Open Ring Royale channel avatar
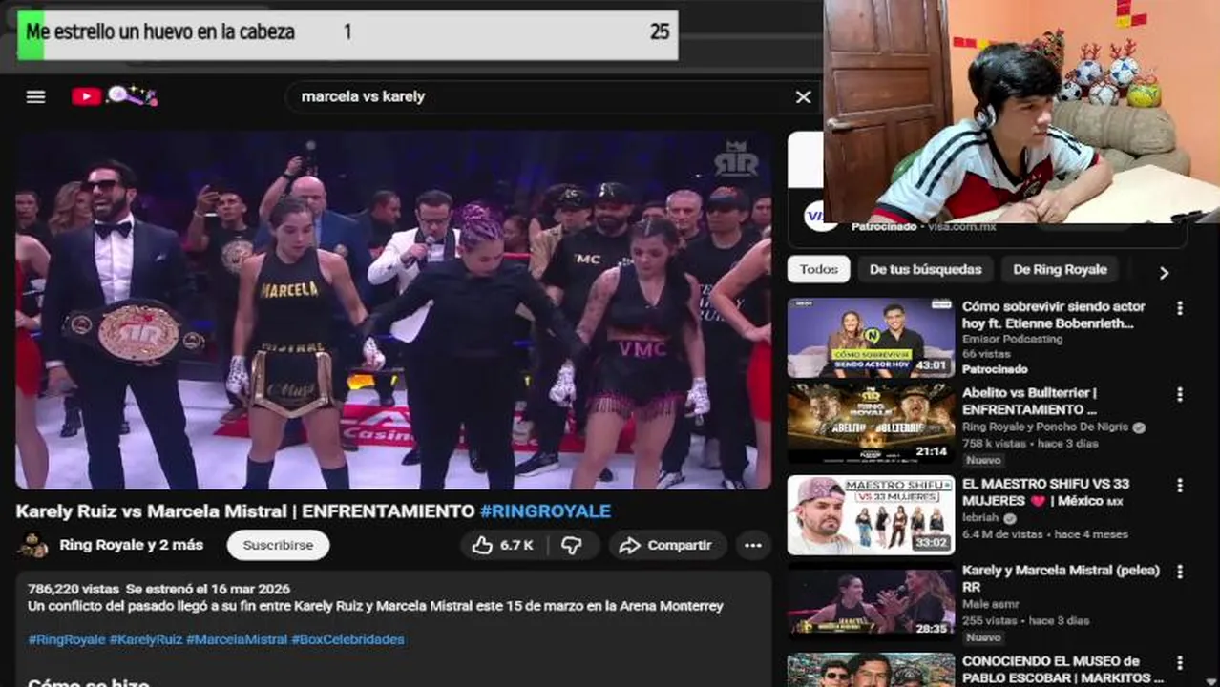 pos(32,545)
